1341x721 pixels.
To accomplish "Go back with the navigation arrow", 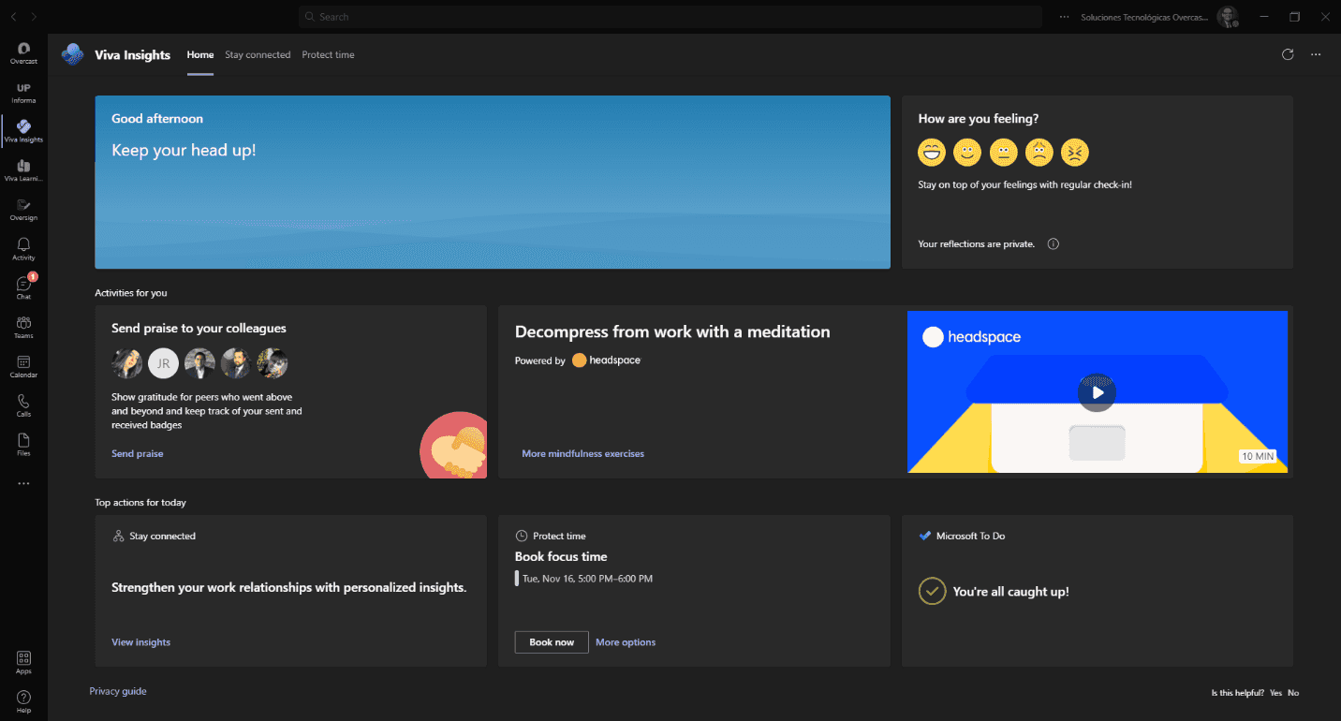I will tap(14, 17).
